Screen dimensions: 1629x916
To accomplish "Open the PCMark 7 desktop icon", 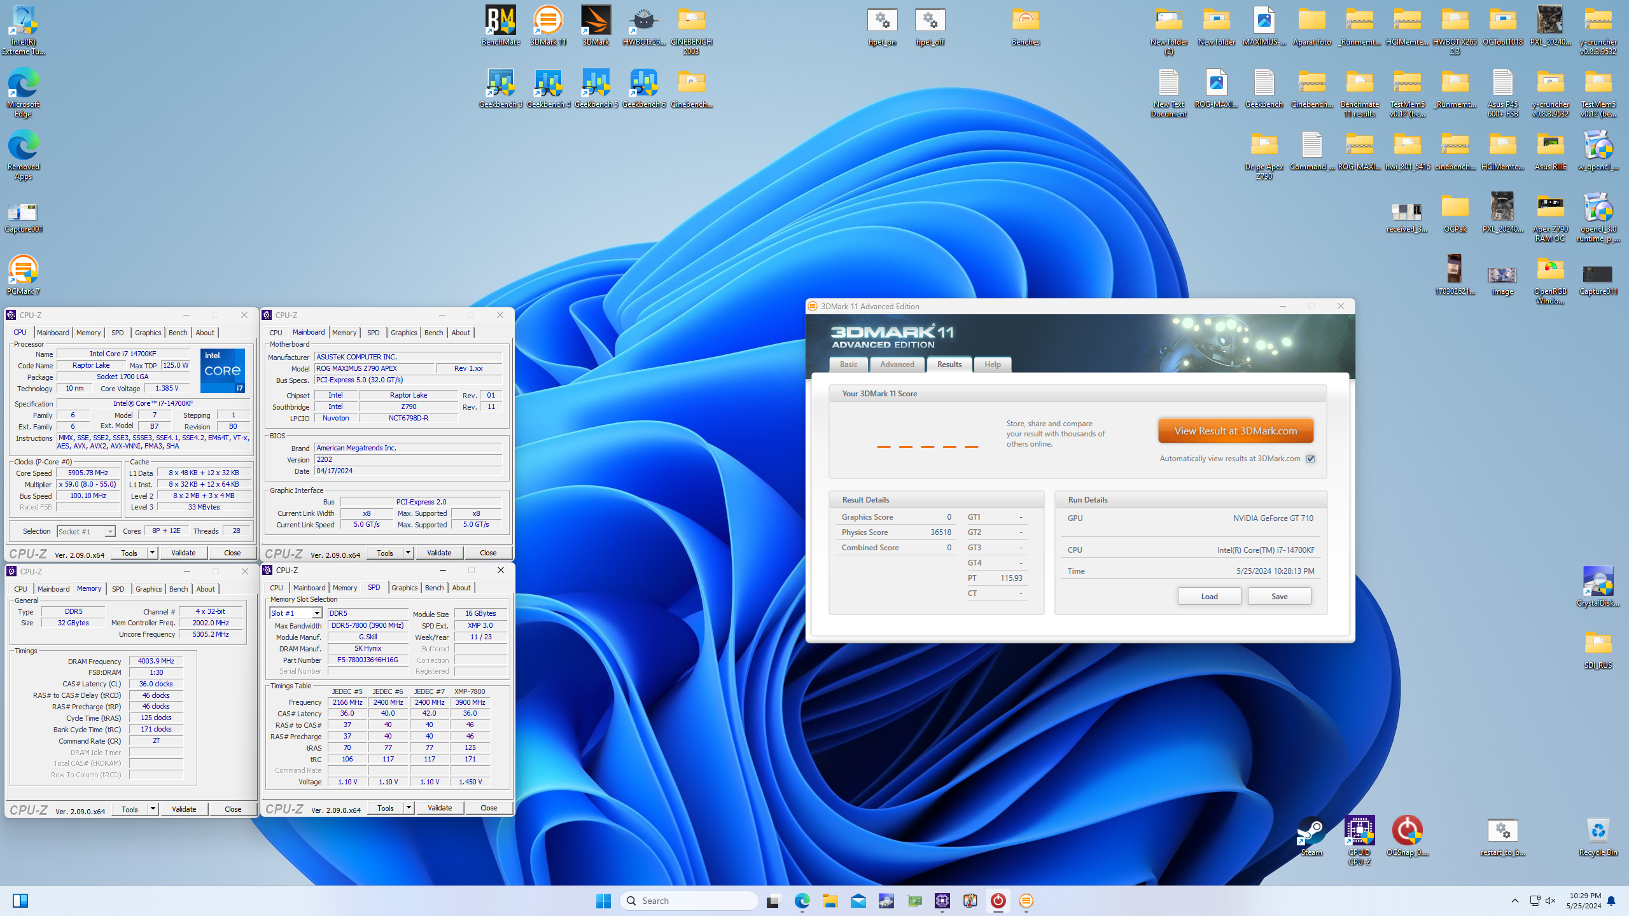I will point(23,275).
